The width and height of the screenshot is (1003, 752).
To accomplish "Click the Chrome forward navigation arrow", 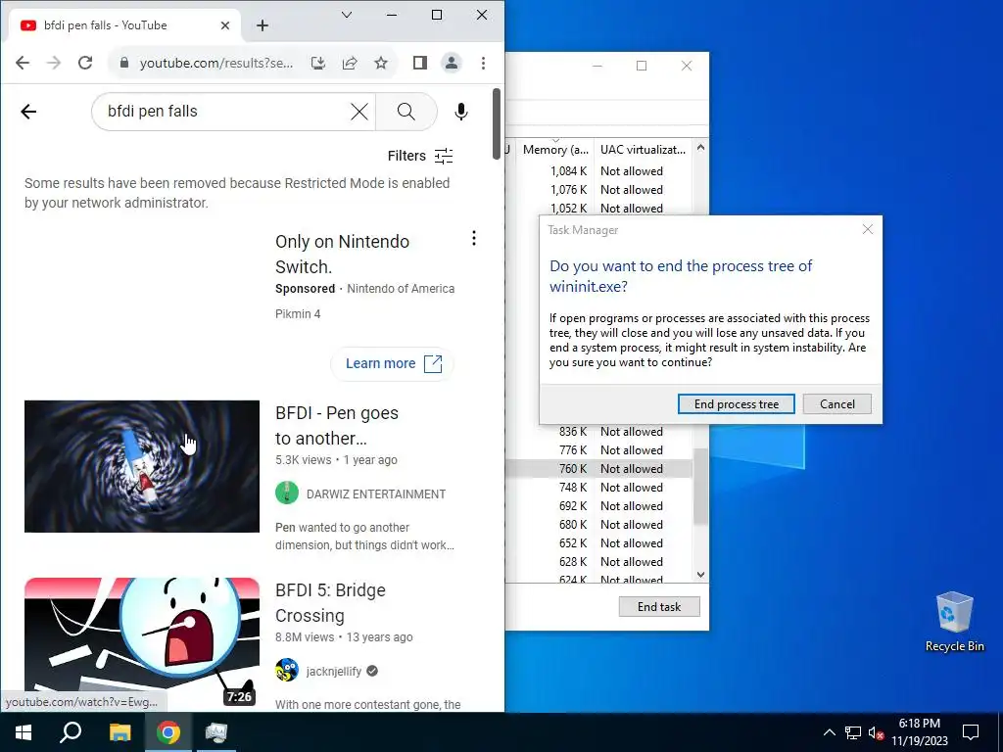I will click(54, 63).
